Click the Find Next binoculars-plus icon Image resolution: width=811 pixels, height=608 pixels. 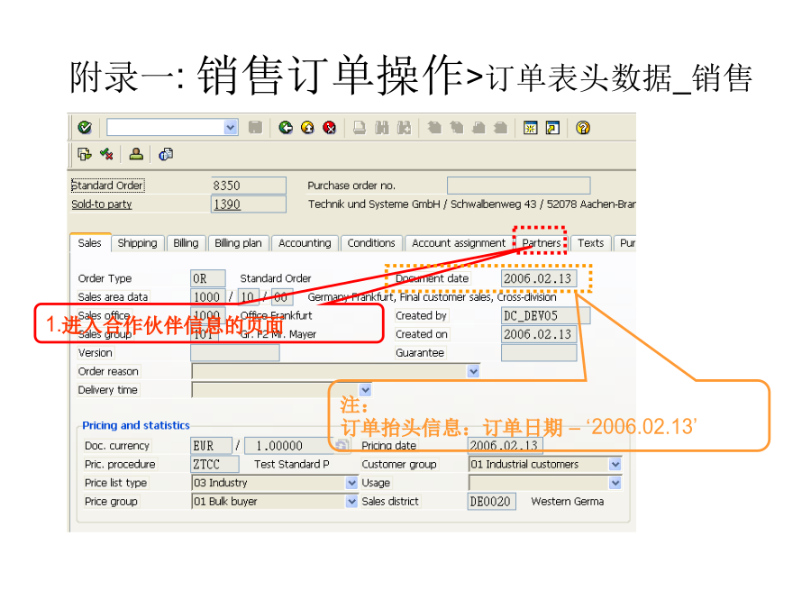pyautogui.click(x=404, y=127)
